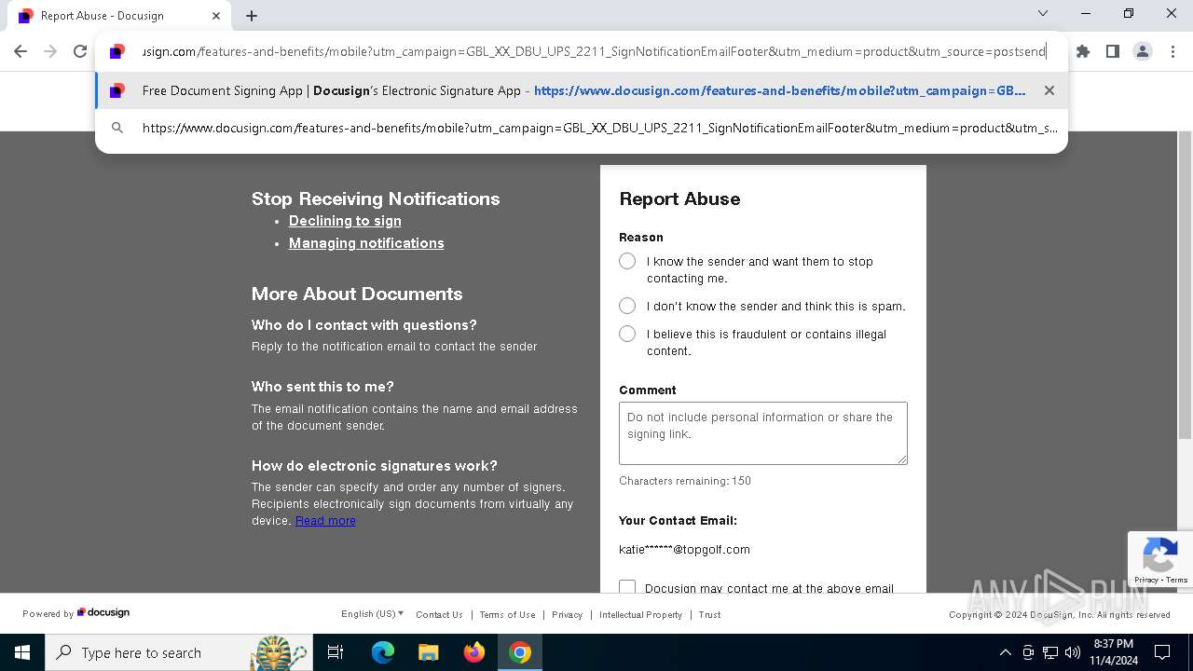Click the 'Characters remaining: 150' text

[685, 481]
